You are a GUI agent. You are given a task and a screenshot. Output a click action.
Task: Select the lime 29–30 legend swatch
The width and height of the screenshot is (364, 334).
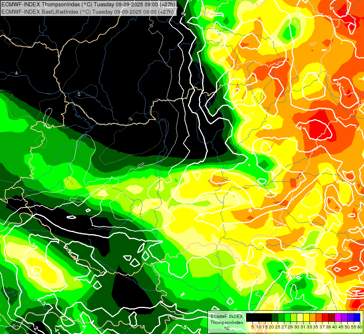tap(294, 317)
